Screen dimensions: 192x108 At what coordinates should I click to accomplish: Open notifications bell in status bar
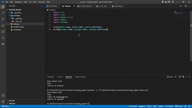[189, 106]
